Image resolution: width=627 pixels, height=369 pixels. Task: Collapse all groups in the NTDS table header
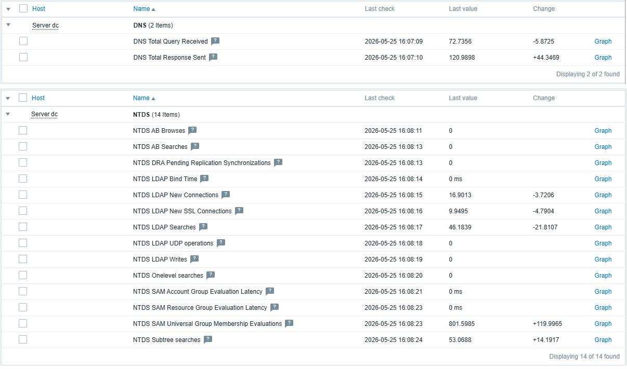8,98
